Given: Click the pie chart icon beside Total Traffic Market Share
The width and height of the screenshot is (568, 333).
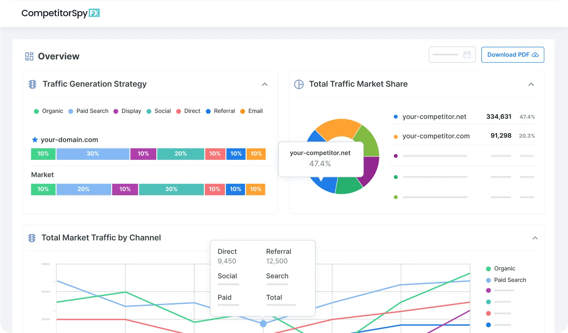Looking at the screenshot, I should 299,84.
